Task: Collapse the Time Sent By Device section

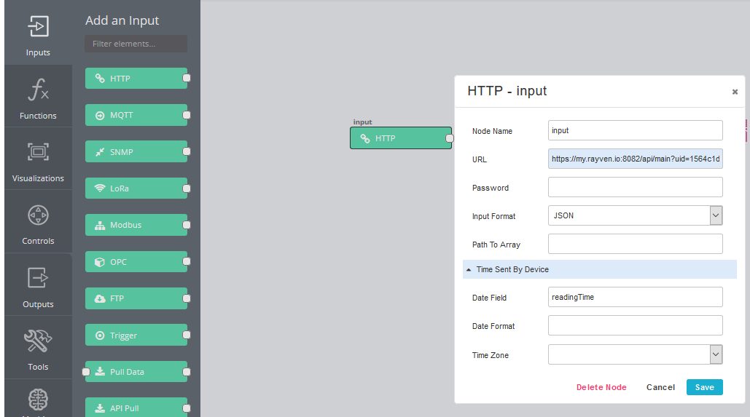Action: click(x=600, y=269)
